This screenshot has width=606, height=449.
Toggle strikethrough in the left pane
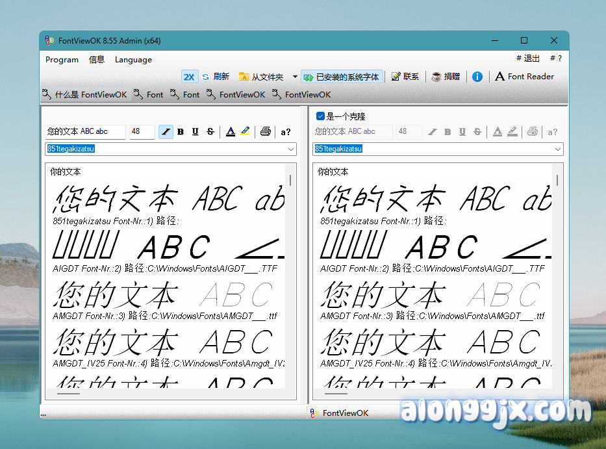(210, 132)
